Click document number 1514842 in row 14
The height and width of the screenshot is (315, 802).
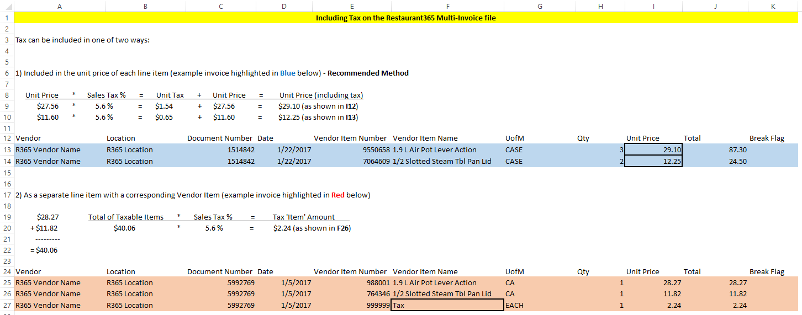click(241, 161)
